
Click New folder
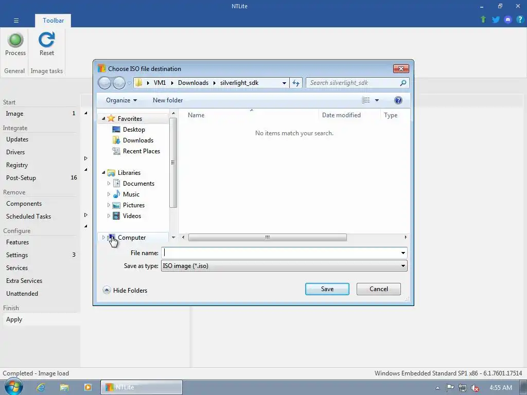coord(168,100)
